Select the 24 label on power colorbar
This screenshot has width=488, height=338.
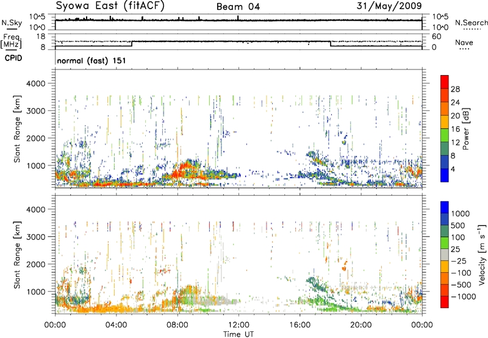pos(455,102)
